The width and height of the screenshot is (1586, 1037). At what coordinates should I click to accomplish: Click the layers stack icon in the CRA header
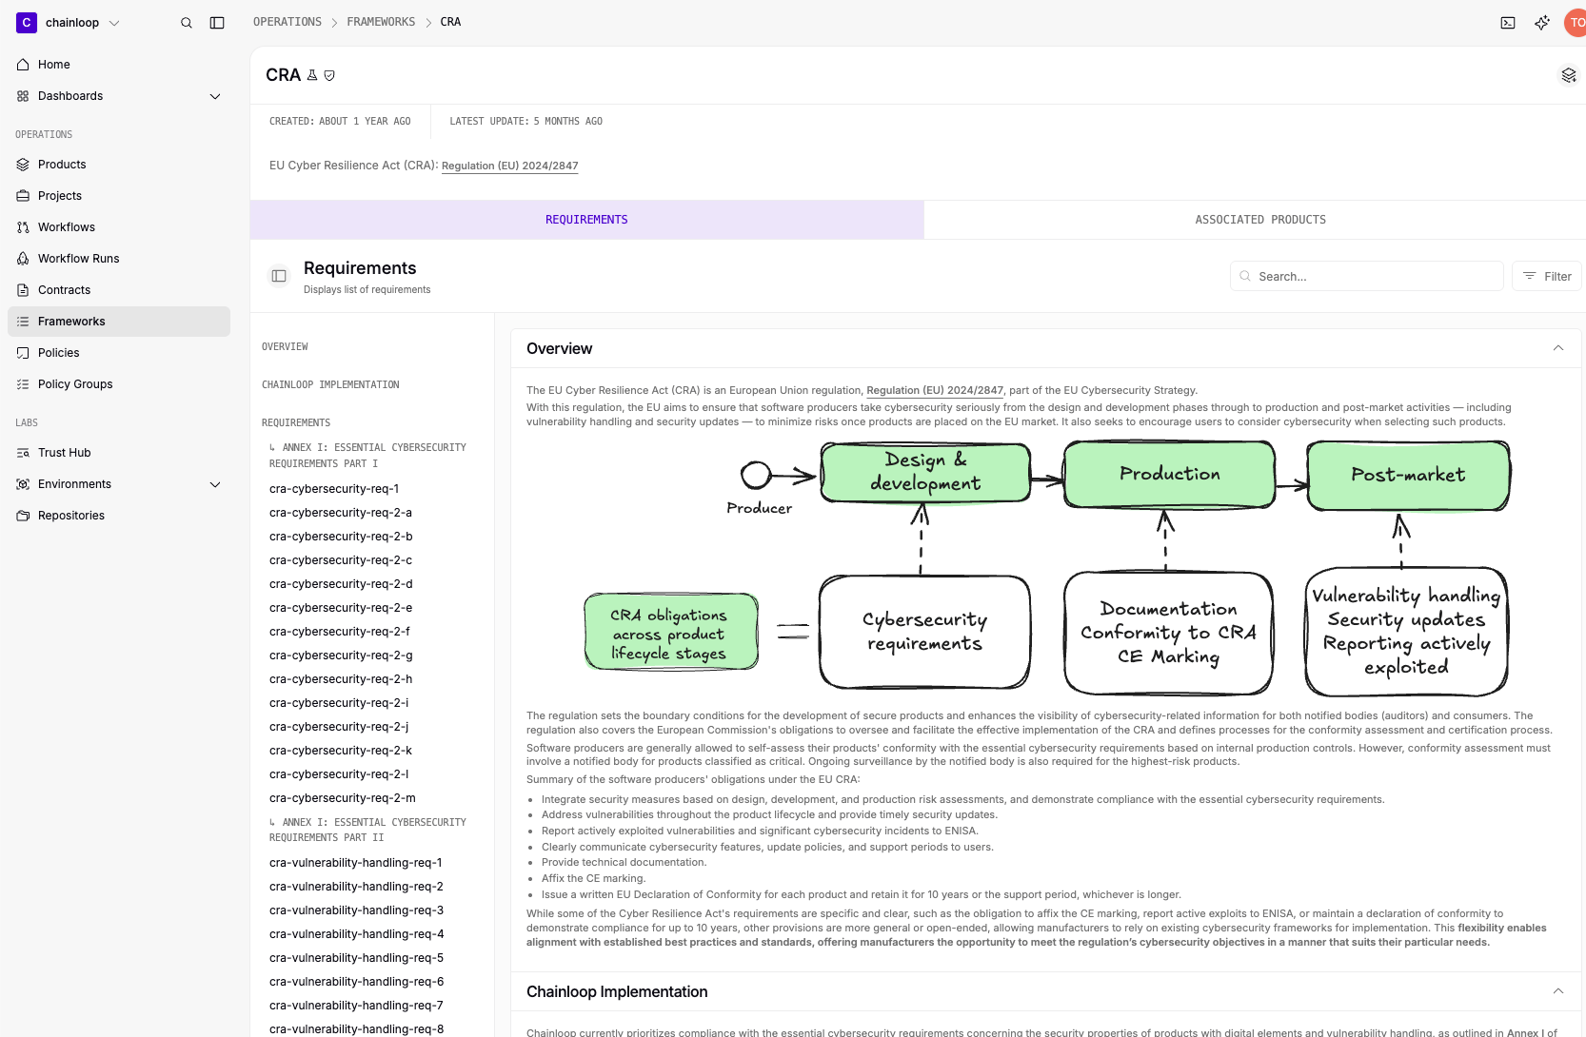click(1569, 75)
